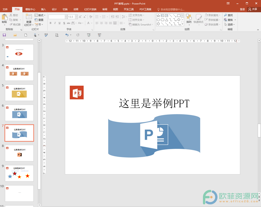Click the Paste (粘贴) clipboard icon

[x=4, y=17]
